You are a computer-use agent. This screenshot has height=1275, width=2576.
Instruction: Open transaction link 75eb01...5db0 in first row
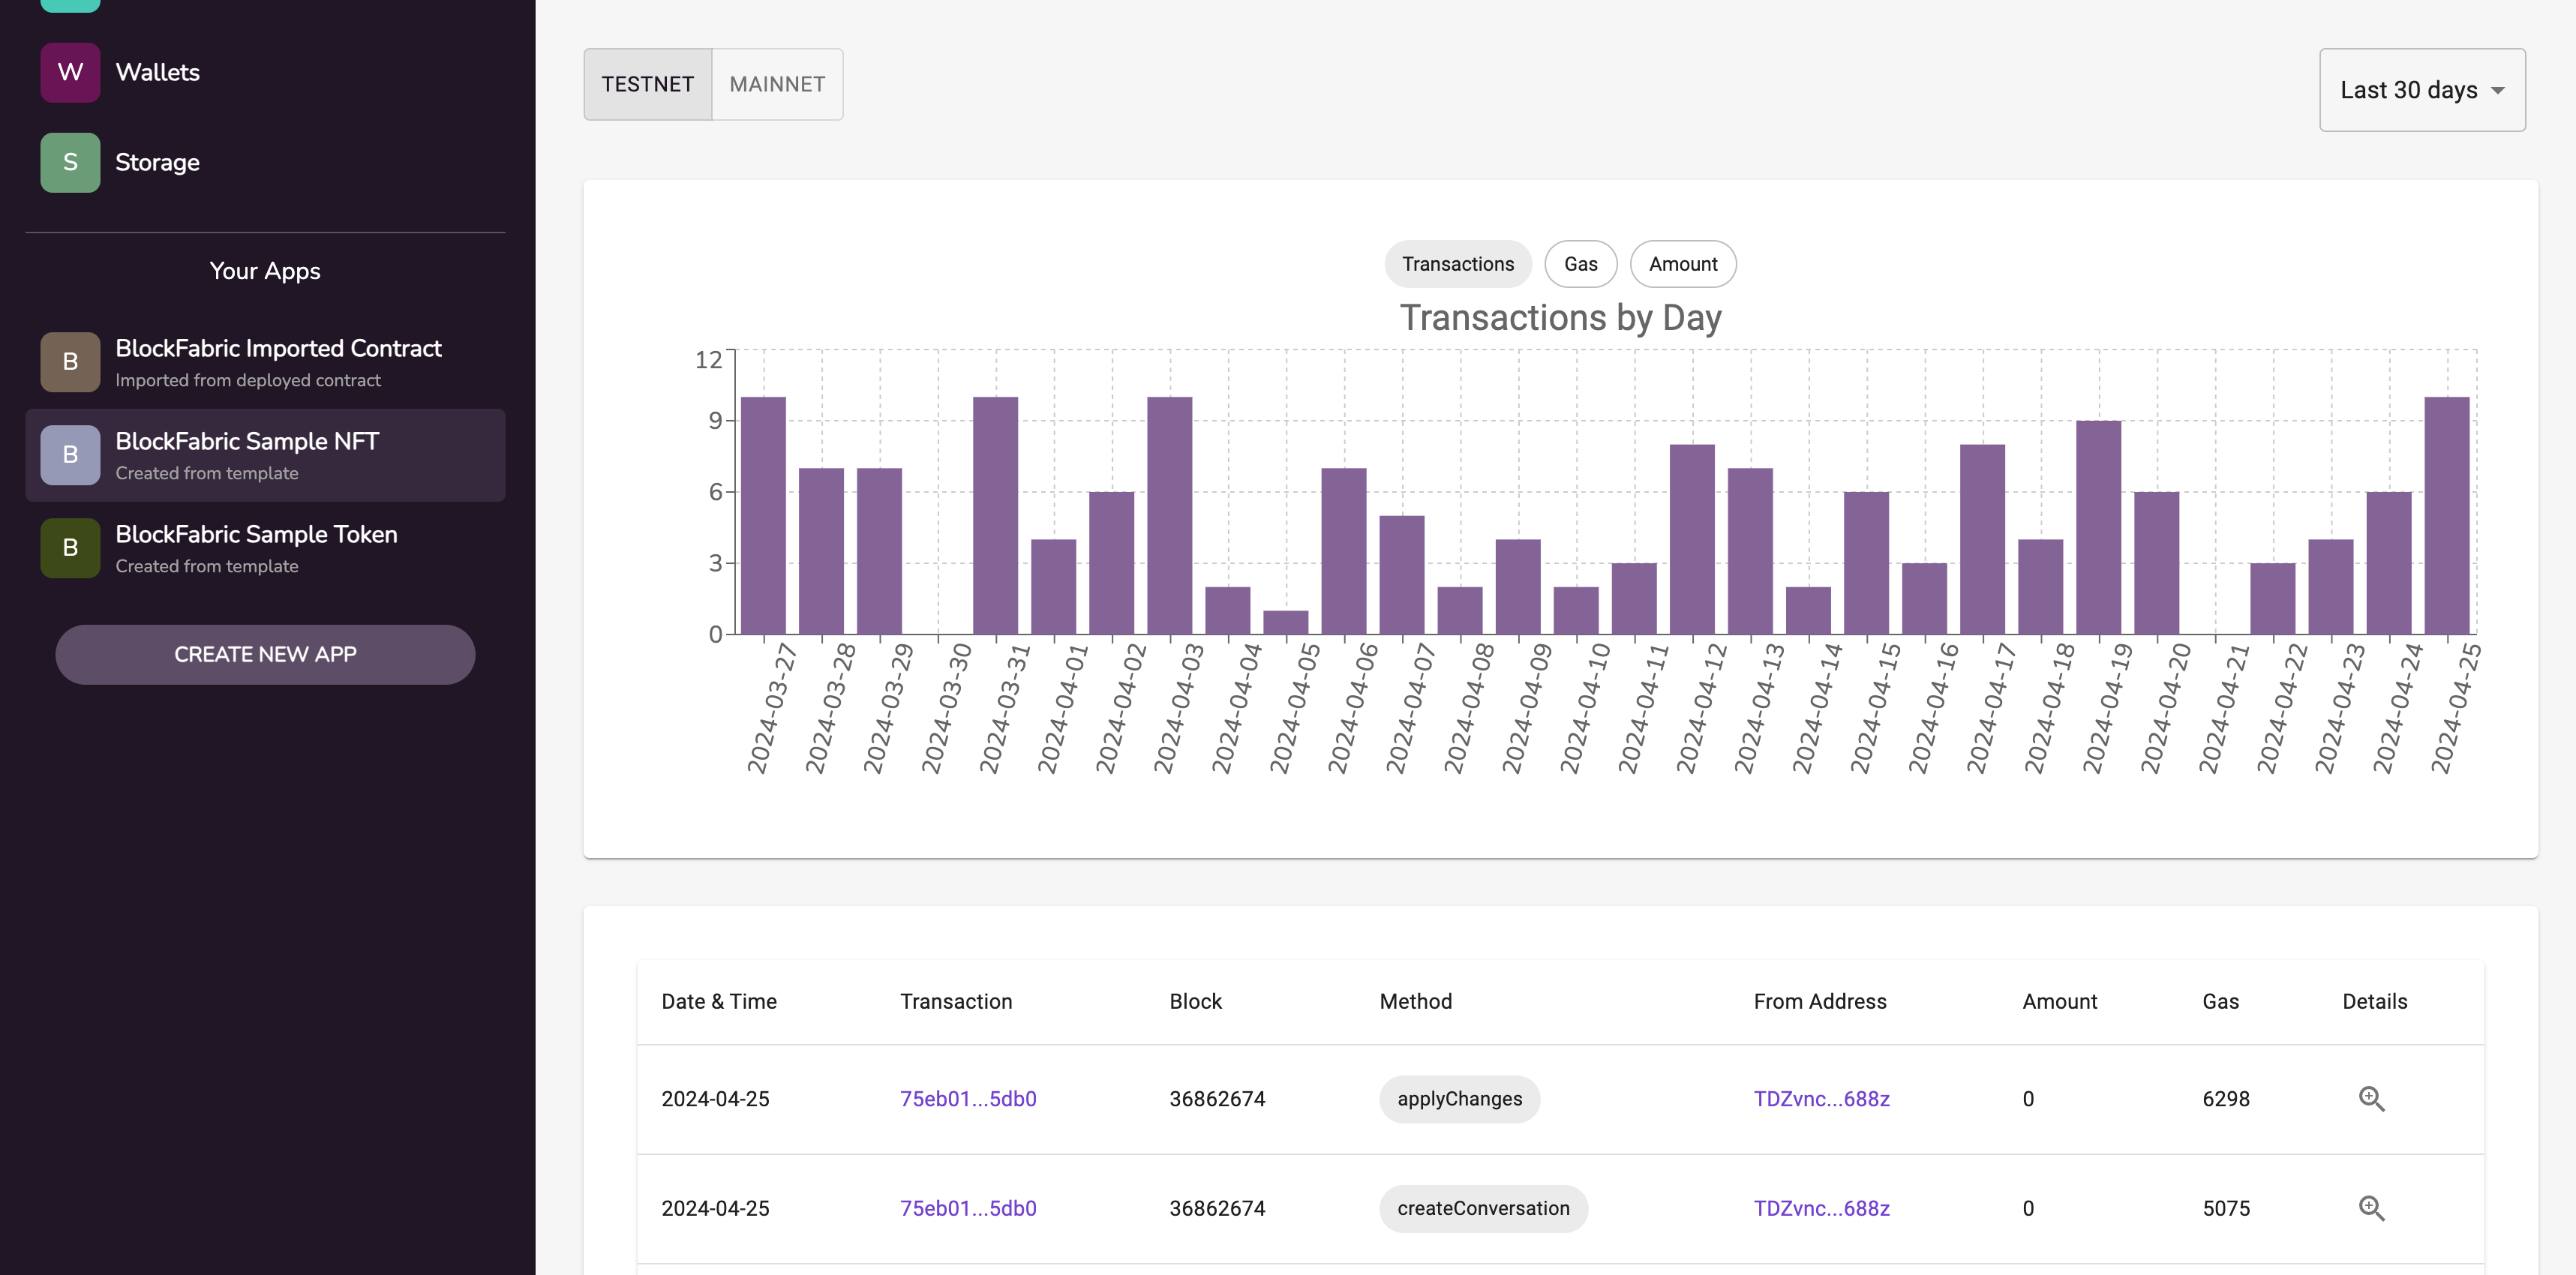(967, 1098)
